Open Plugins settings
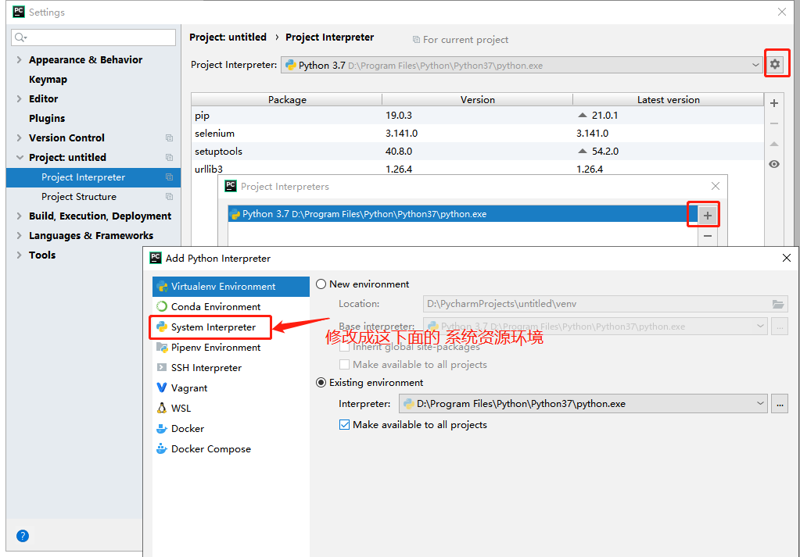Viewport: 800px width, 557px height. [47, 118]
